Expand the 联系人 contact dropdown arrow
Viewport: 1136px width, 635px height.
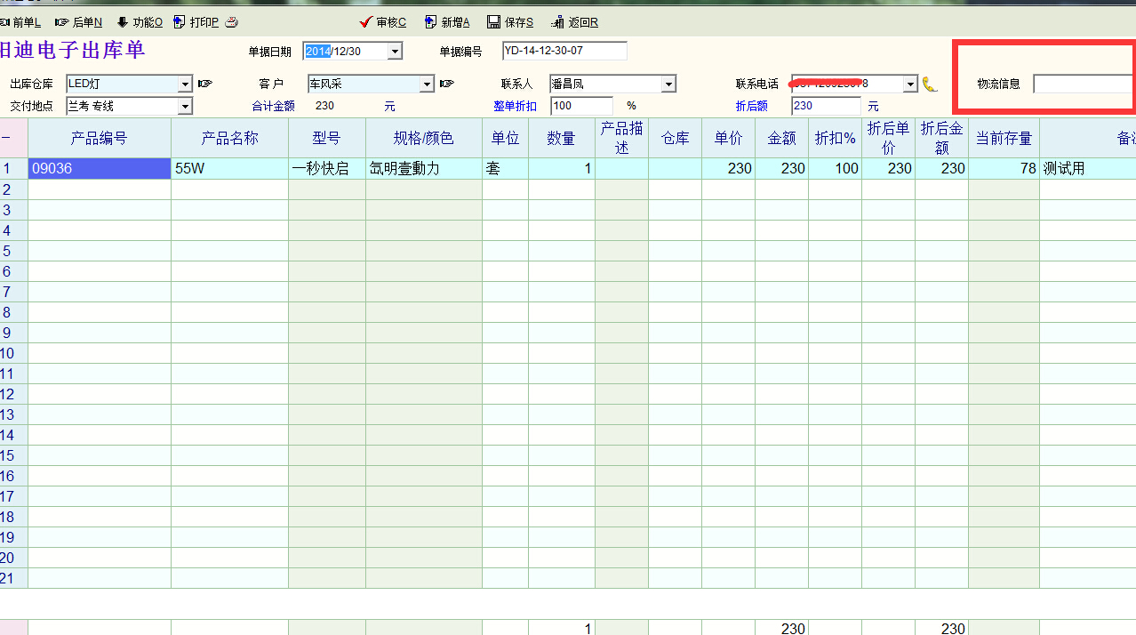668,84
